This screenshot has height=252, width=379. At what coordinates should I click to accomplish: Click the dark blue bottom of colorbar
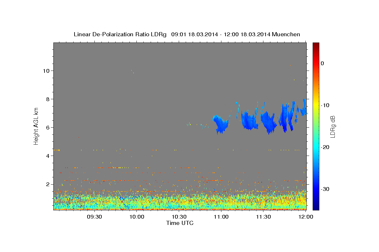[316, 207]
